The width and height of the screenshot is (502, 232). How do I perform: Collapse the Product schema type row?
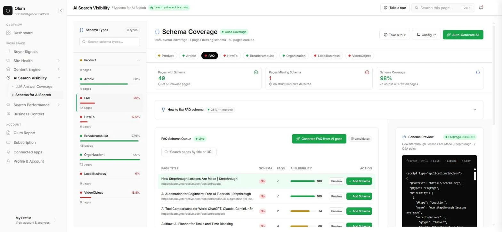pyautogui.click(x=138, y=60)
